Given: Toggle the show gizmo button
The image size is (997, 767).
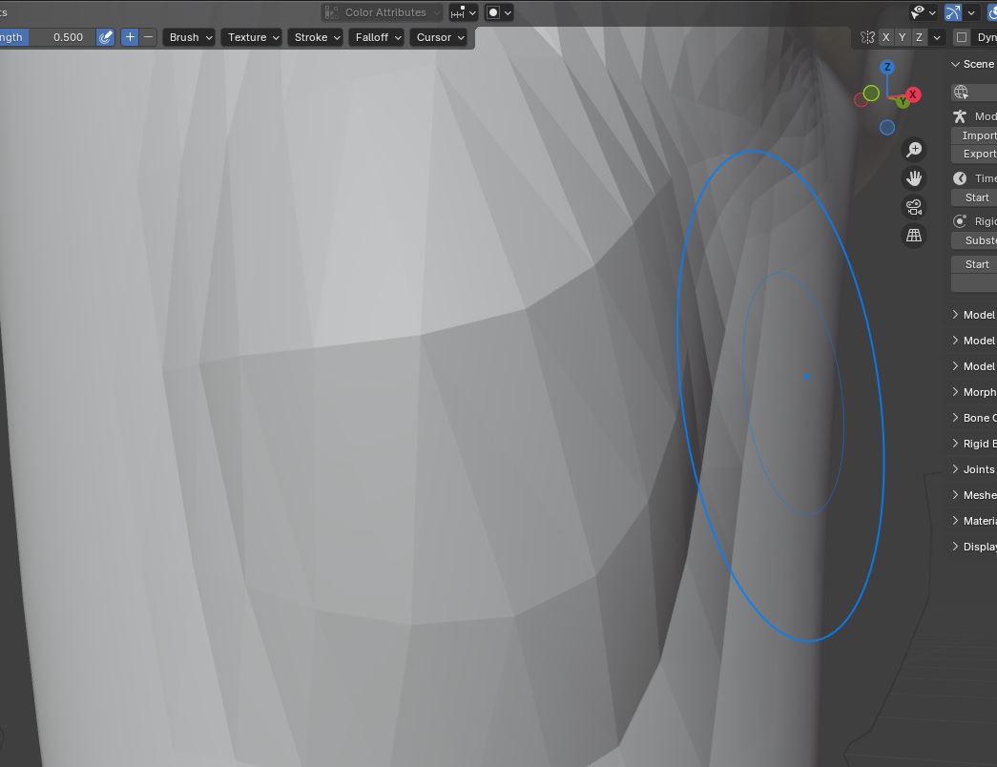Looking at the screenshot, I should (x=953, y=12).
